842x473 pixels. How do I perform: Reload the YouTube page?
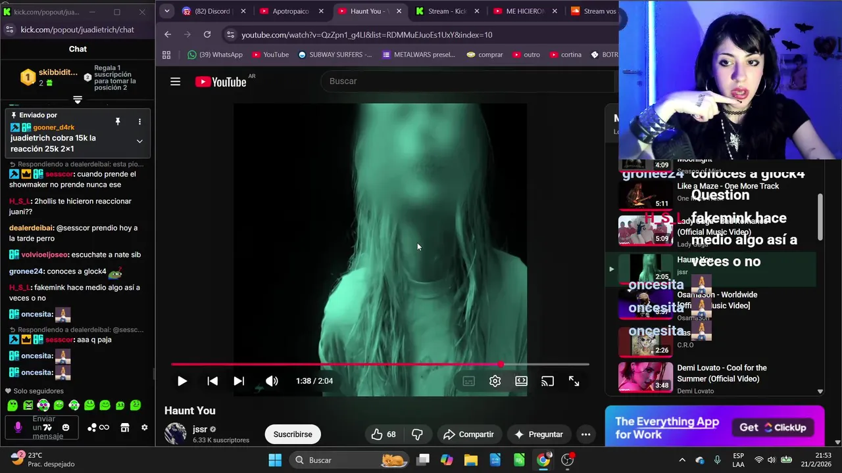point(207,34)
